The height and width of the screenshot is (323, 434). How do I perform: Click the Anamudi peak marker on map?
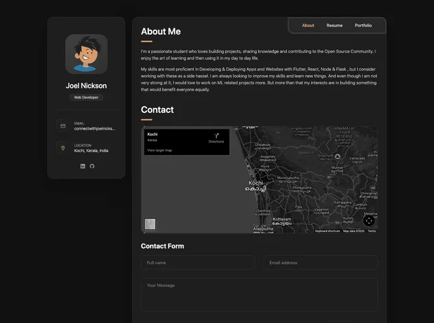pos(337,156)
